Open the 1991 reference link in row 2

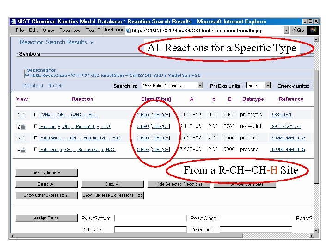click(286, 126)
